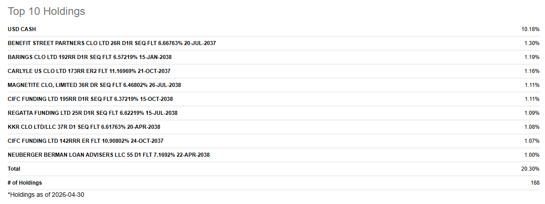Click Neuberger Berman Loan Advisers holding
Viewport: 545px width, 204px height.
tap(109, 155)
